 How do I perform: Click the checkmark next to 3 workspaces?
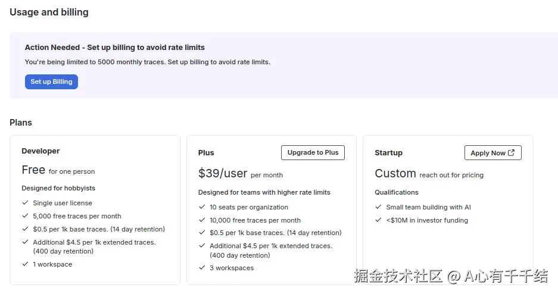202,268
